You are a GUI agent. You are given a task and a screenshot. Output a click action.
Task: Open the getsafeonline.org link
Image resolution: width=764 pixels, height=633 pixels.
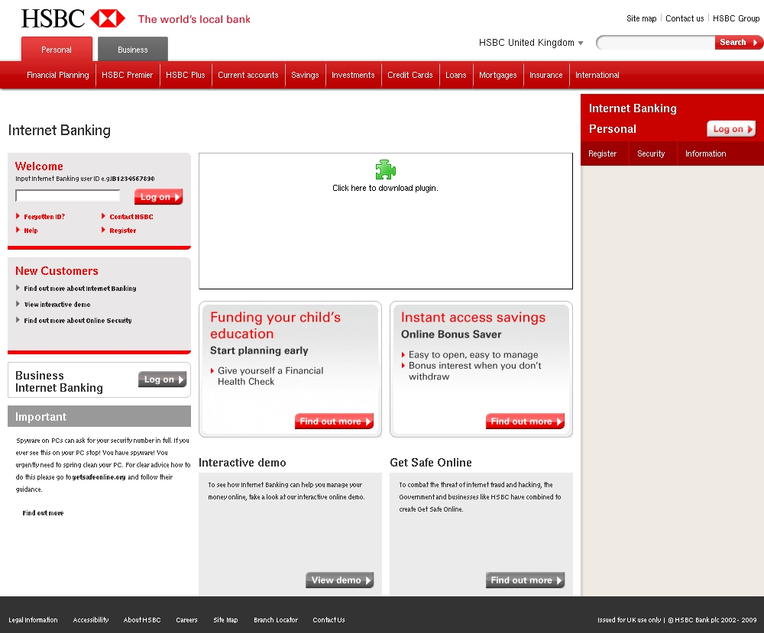click(99, 477)
